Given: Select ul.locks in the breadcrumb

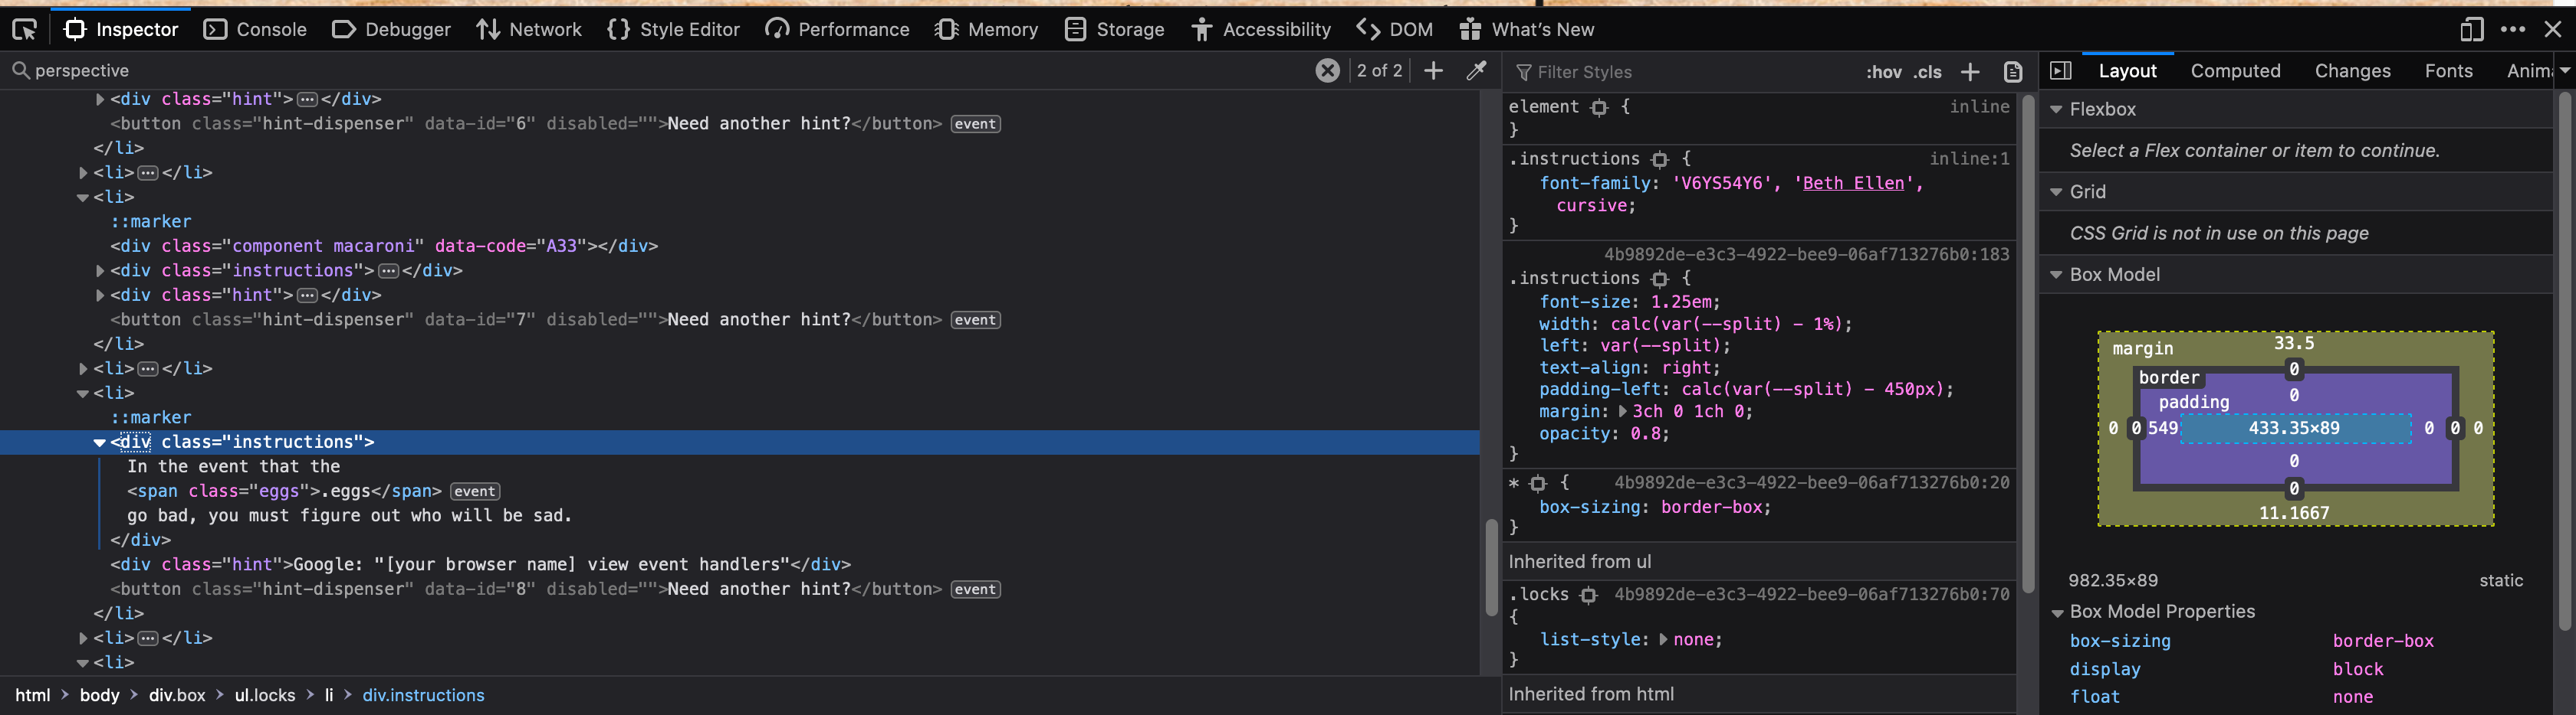Looking at the screenshot, I should [x=265, y=695].
